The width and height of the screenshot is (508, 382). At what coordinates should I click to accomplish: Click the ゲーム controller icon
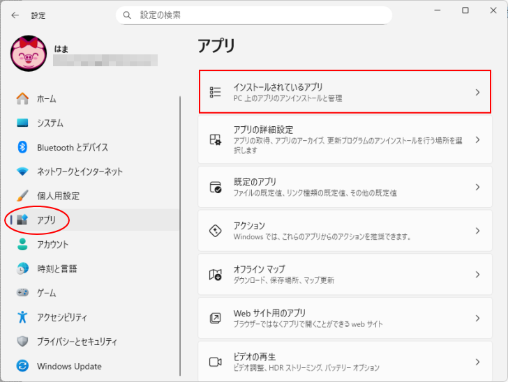(x=22, y=293)
